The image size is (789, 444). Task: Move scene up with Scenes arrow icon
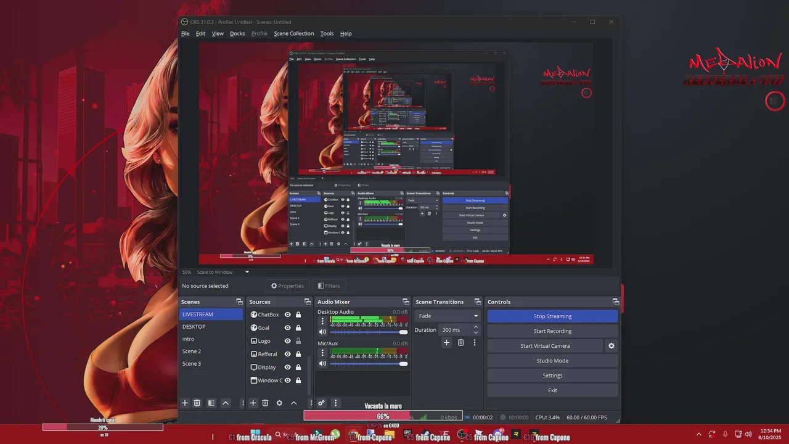tap(226, 403)
